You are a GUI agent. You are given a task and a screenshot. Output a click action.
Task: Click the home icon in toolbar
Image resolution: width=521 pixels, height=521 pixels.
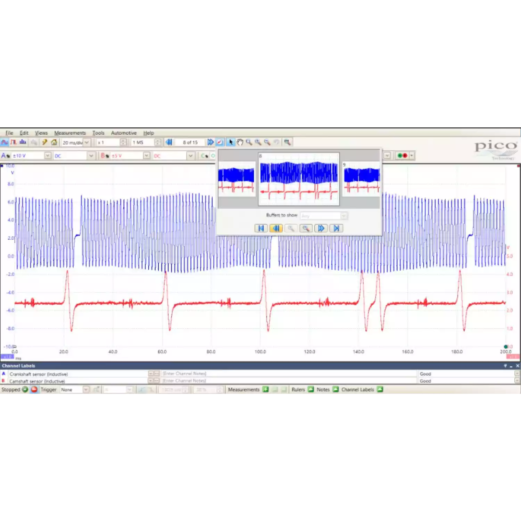pos(54,142)
